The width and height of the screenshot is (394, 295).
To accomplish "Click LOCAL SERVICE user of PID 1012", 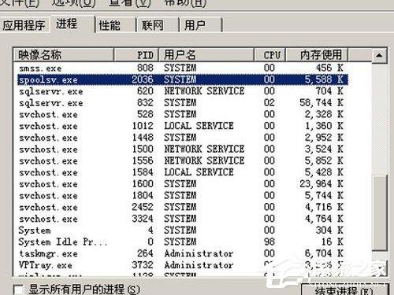I will coord(199,126).
